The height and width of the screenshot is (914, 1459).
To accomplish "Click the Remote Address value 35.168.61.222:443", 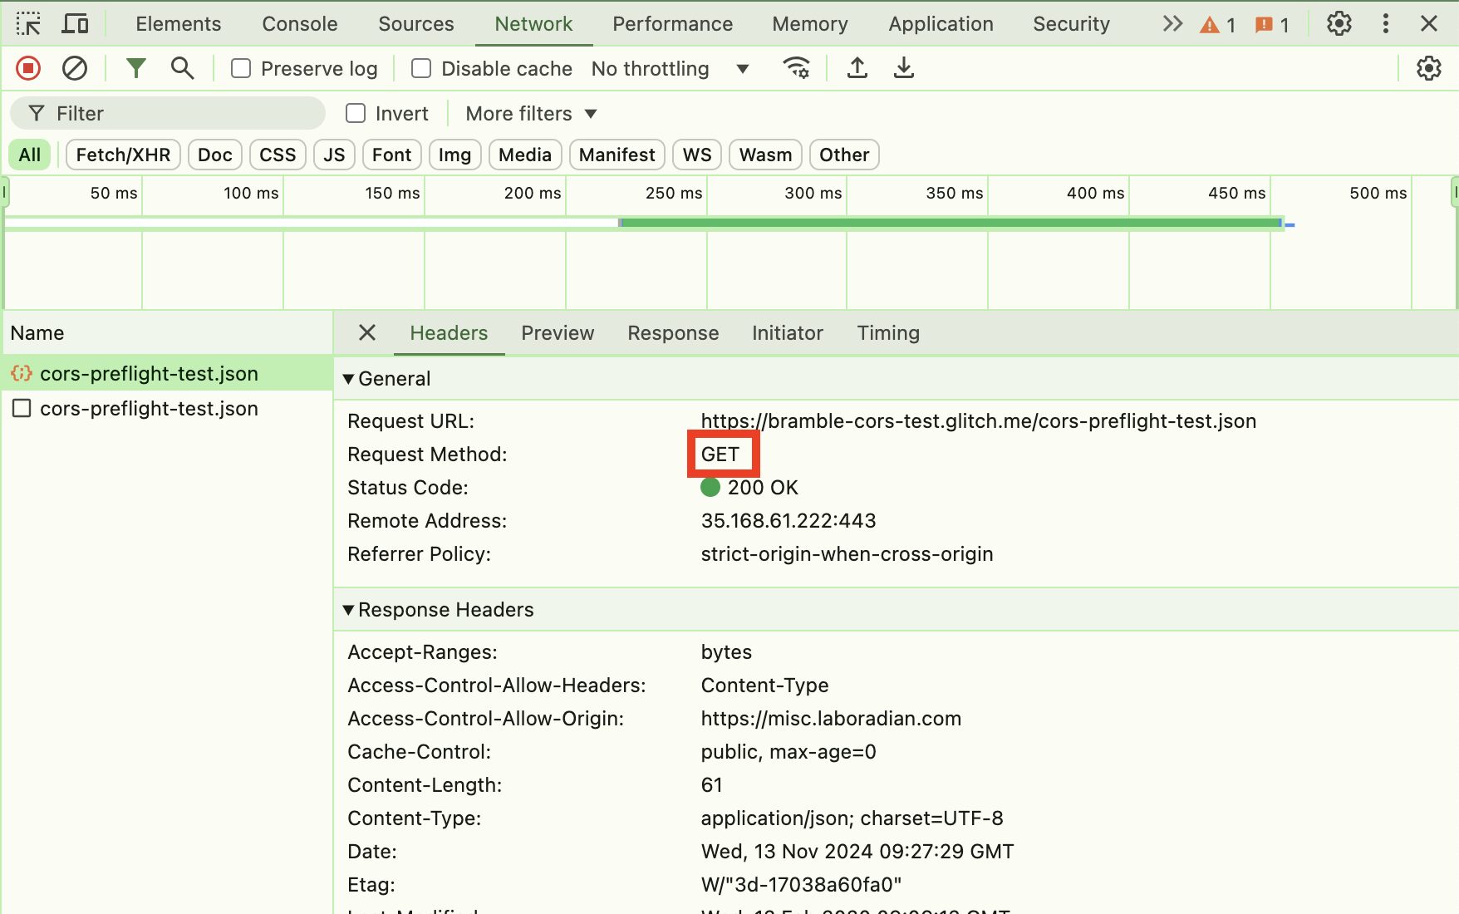I will pyautogui.click(x=788, y=520).
